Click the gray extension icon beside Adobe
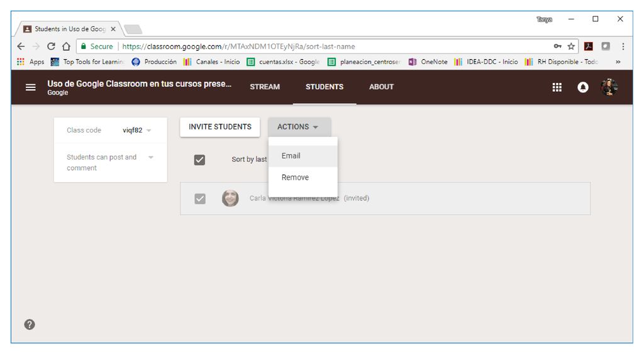644x362 pixels. (x=606, y=47)
